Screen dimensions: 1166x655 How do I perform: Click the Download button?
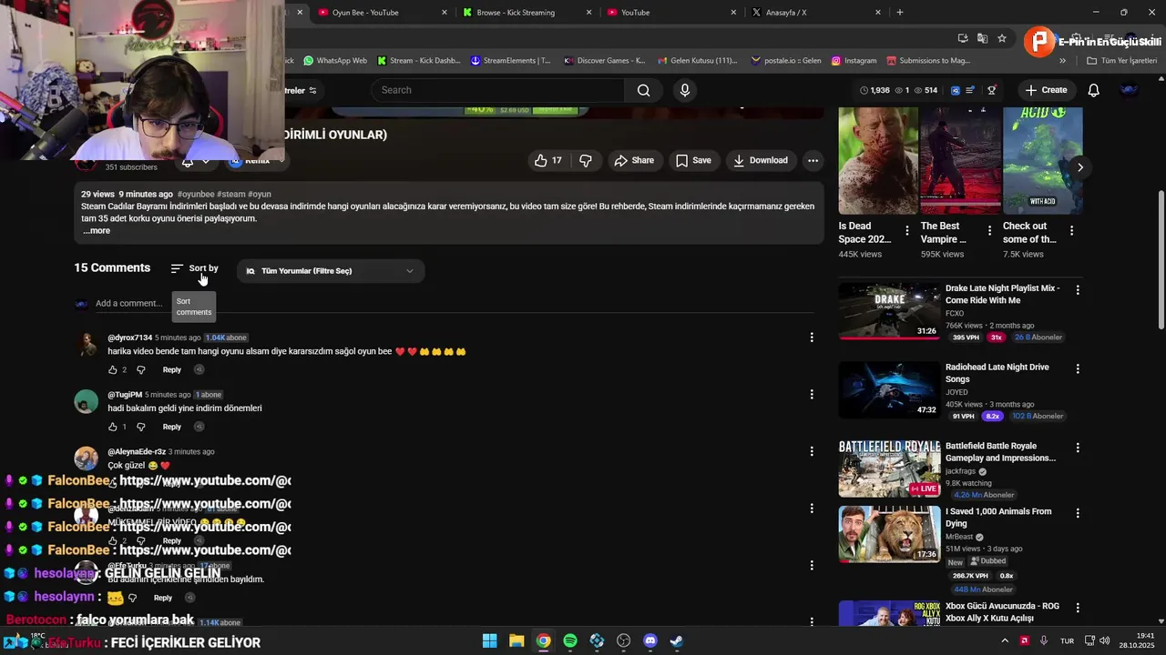(x=761, y=160)
